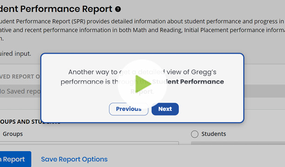The width and height of the screenshot is (285, 167).
Task: Click the required input note
Action: tap(15, 54)
